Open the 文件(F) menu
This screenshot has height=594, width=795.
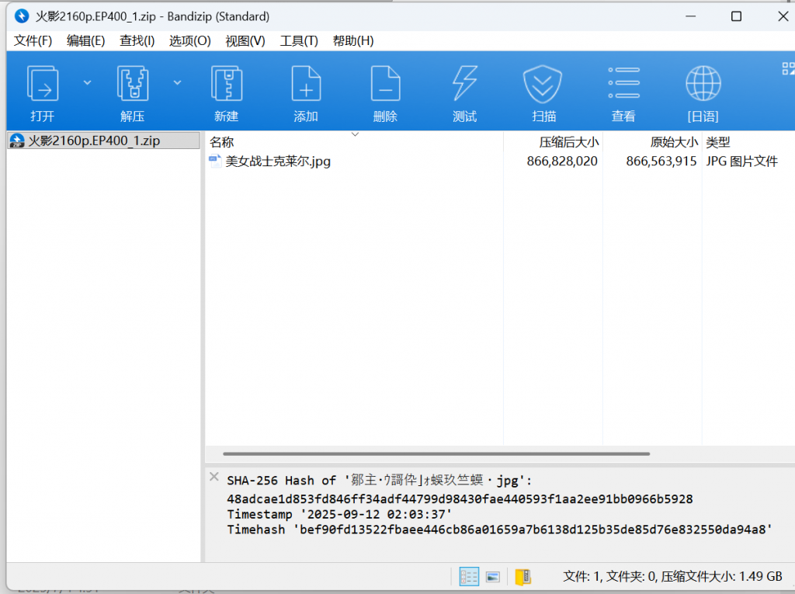(x=33, y=40)
